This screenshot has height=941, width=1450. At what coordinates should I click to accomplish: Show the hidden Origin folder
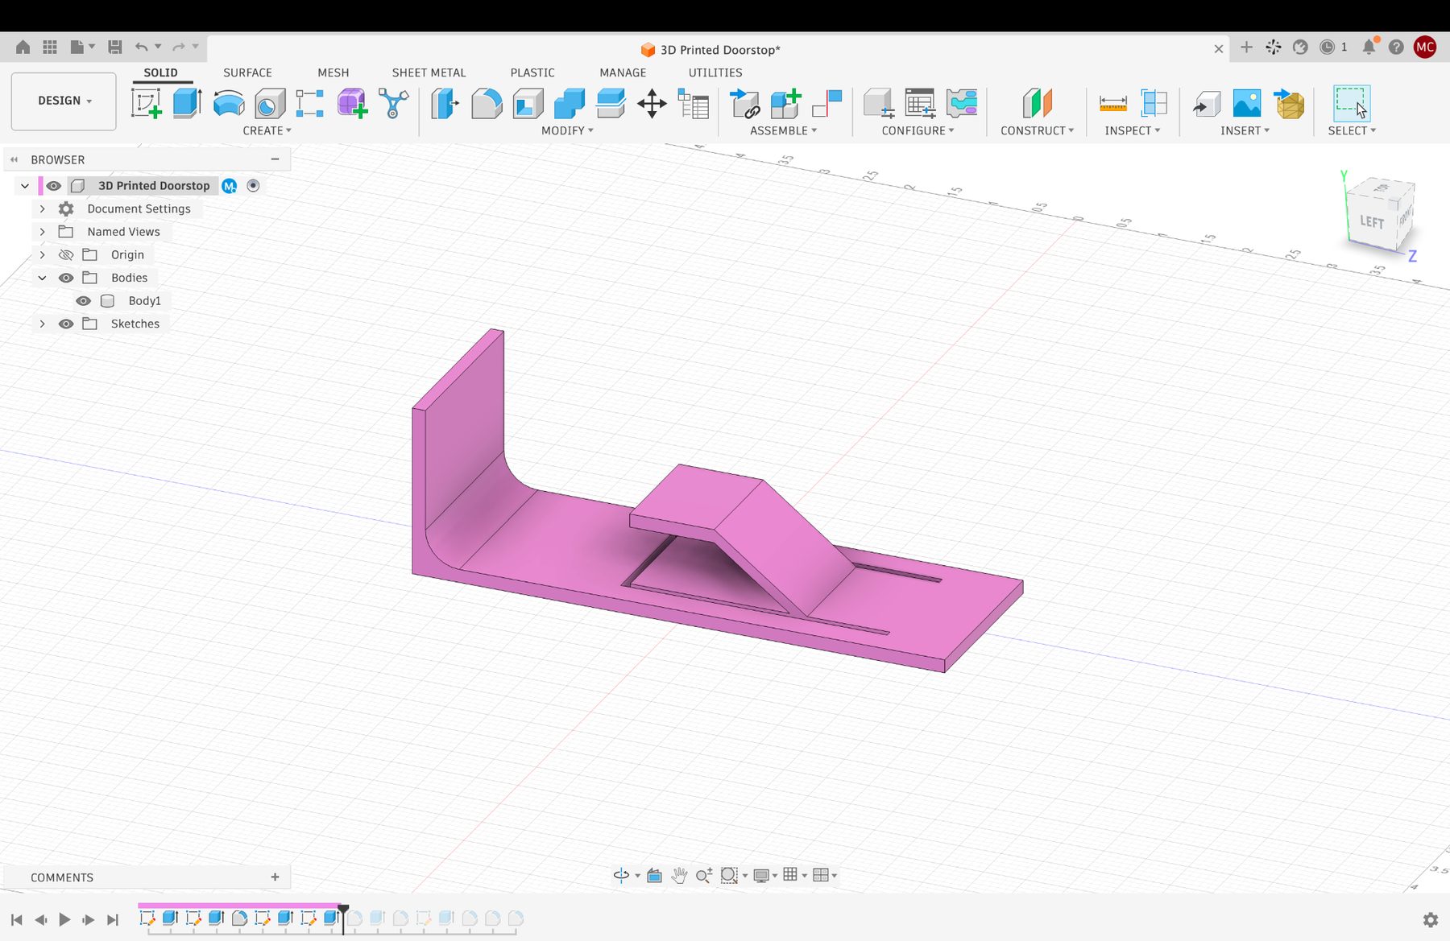pyautogui.click(x=66, y=255)
